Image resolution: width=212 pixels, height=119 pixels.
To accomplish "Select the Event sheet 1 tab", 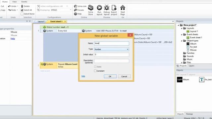I will [56, 21].
